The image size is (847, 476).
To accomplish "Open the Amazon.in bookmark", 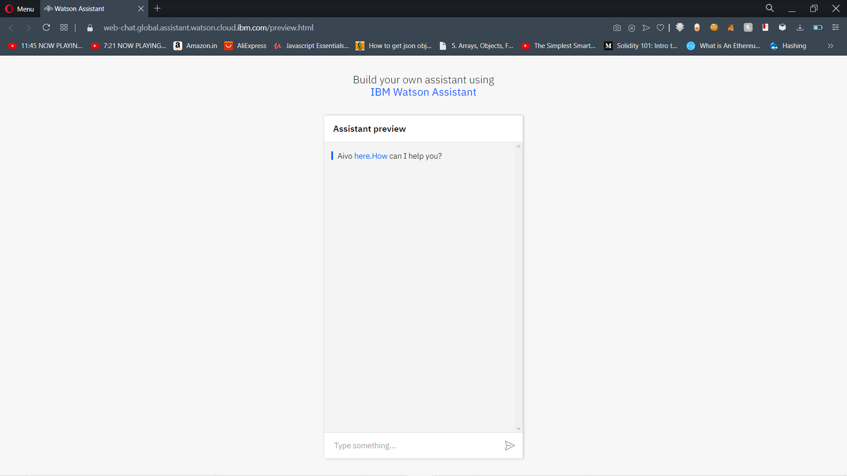I will 195,46.
